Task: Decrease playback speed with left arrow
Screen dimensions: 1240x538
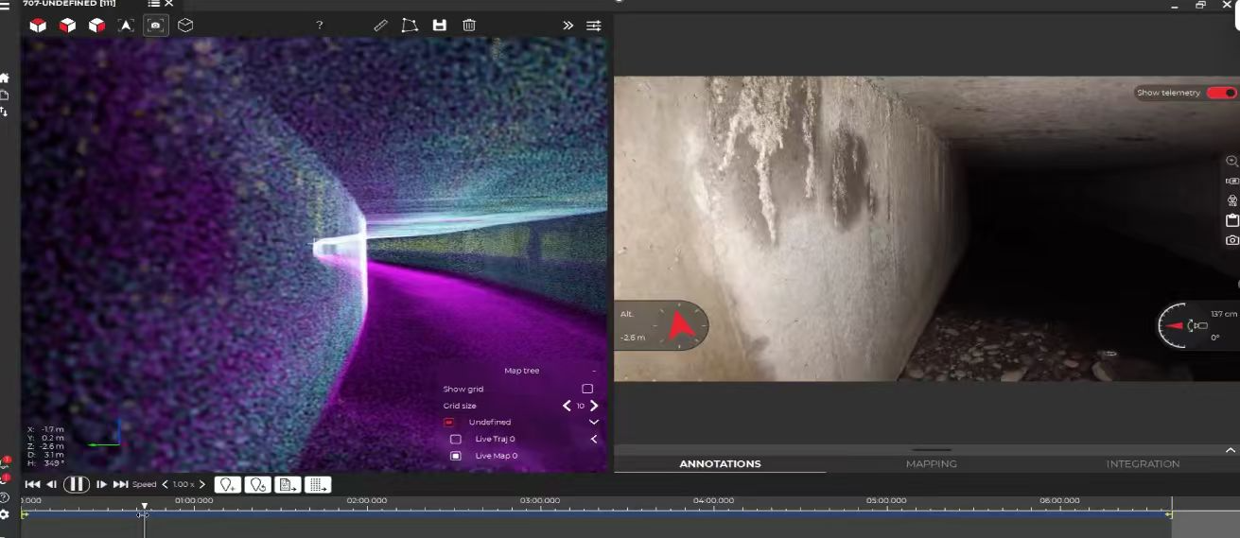Action: (165, 484)
